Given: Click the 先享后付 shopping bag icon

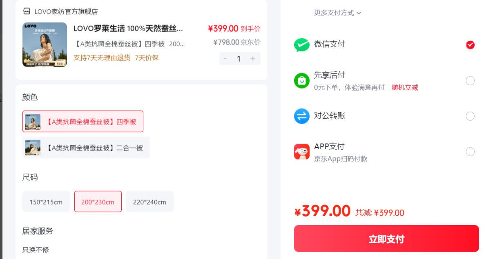Looking at the screenshot, I should (x=301, y=81).
